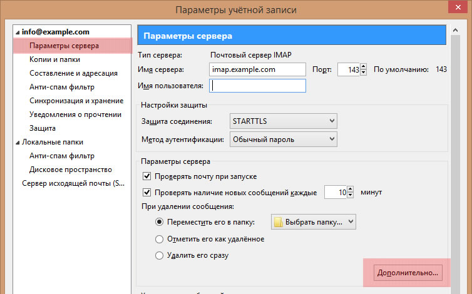
Task: Choose Удалить его сразу radio button
Action: click(159, 255)
